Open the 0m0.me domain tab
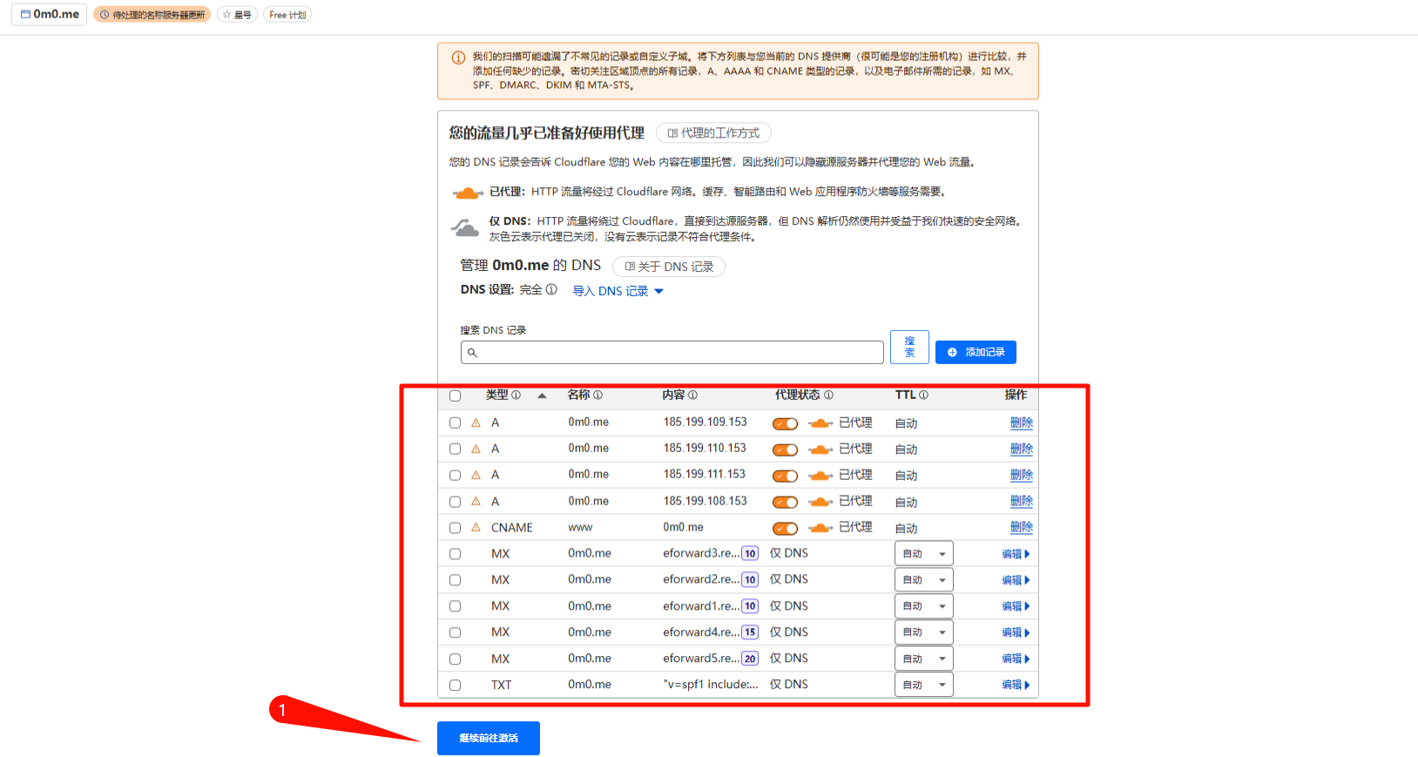The height and width of the screenshot is (757, 1418). (x=50, y=15)
